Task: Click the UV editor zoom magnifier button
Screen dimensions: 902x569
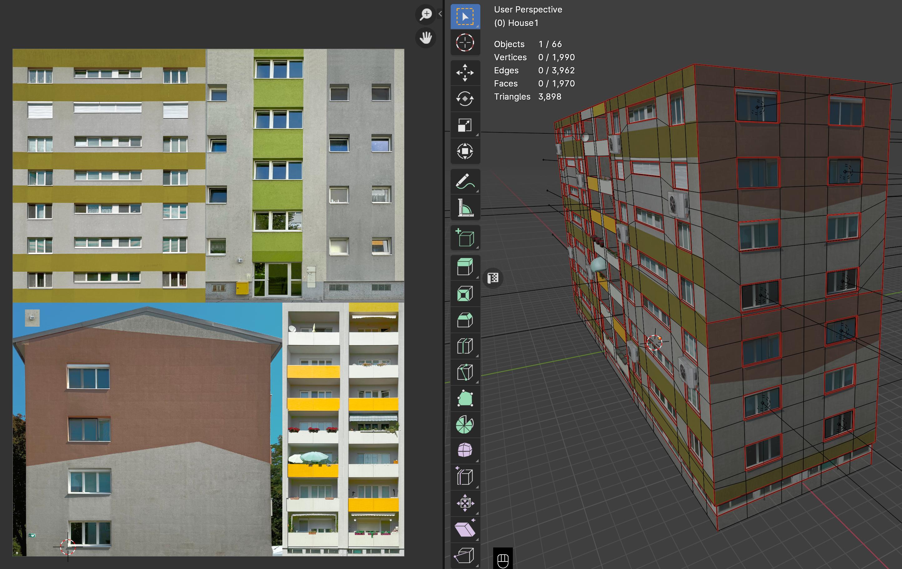Action: [426, 15]
